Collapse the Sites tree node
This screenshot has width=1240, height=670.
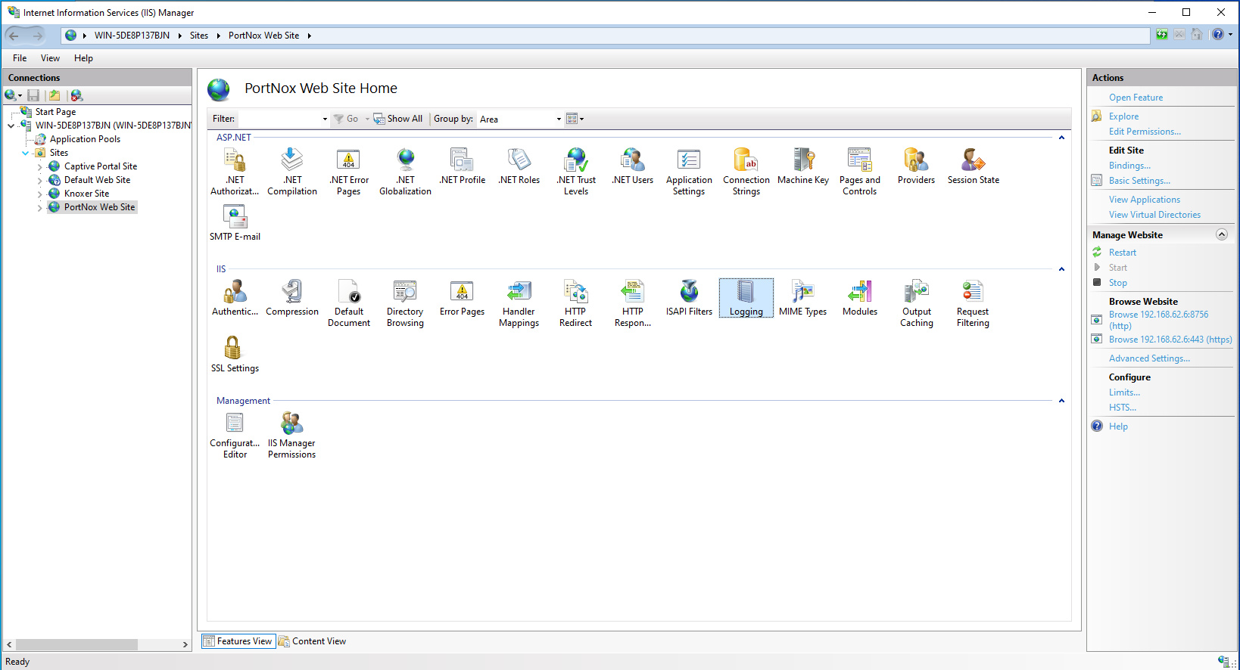coord(25,153)
